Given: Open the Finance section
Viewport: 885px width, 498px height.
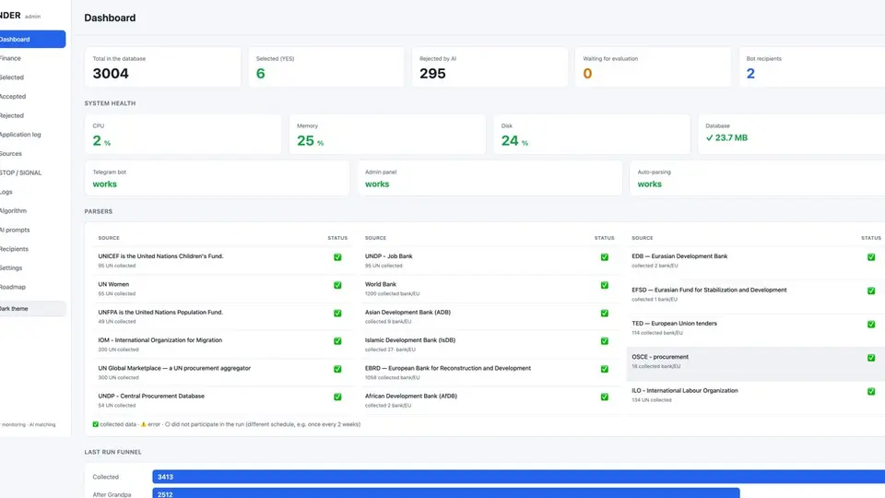Looking at the screenshot, I should point(10,58).
